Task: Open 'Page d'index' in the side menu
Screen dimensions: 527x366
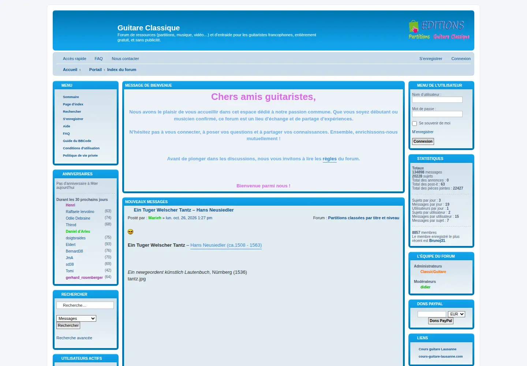Action: tap(73, 104)
